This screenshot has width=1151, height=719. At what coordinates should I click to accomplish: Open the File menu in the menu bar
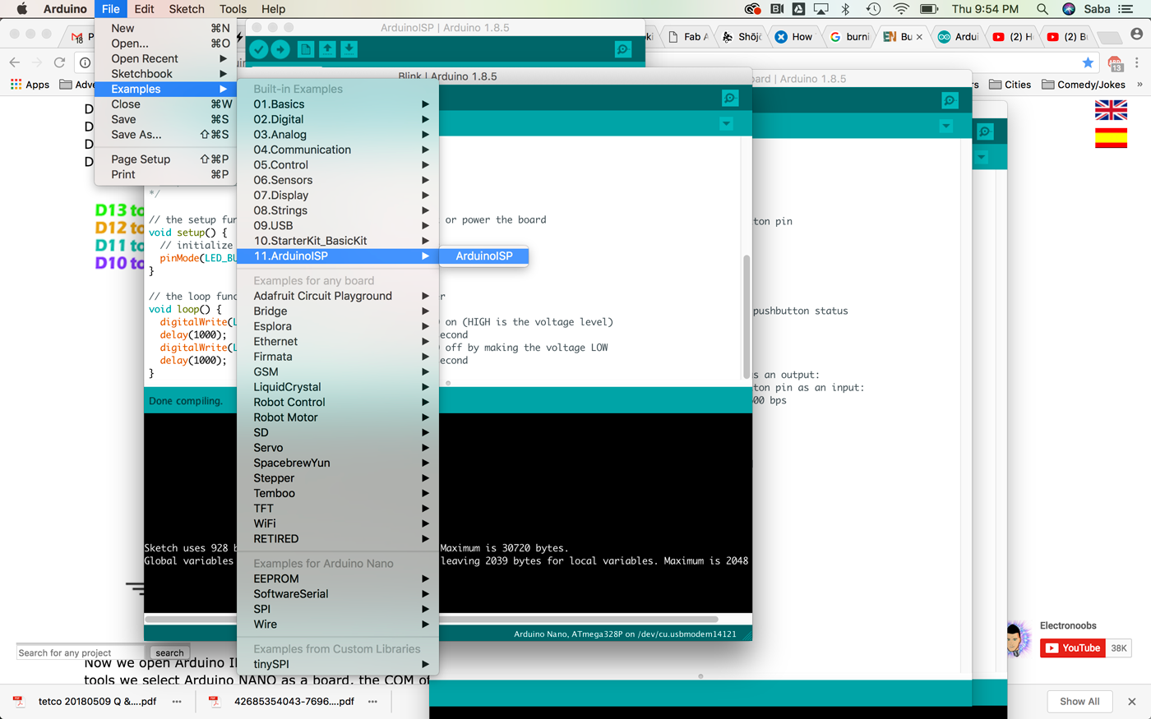(x=111, y=9)
